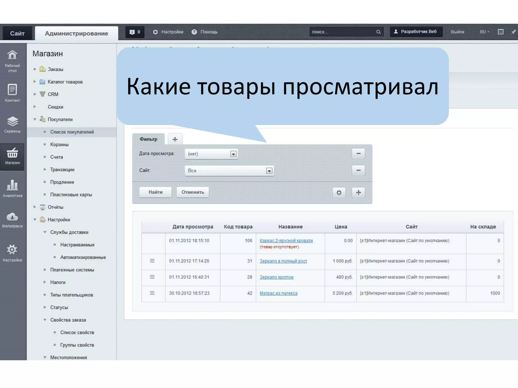Open the RU language dropdown

(485, 32)
